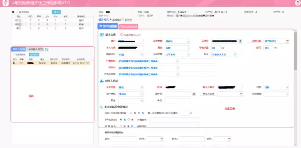Select 否 for 阴道出血
This screenshot has width=301, height=148.
point(128,126)
